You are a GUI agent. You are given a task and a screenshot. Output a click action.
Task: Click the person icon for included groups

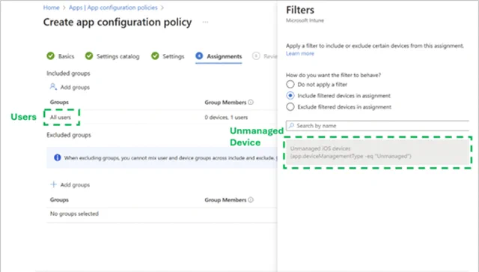point(53,87)
